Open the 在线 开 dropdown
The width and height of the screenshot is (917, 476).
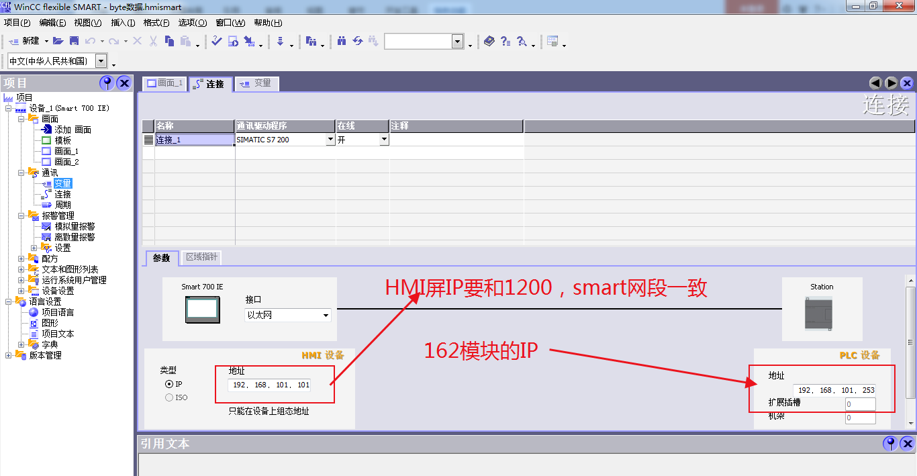[384, 140]
